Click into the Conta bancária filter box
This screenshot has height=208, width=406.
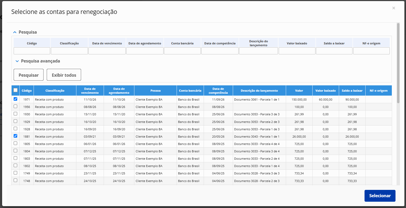coord(182,51)
